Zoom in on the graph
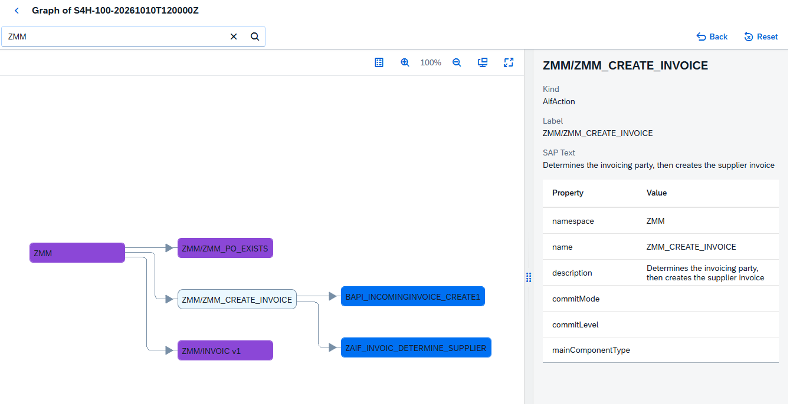The width and height of the screenshot is (790, 404). 405,62
